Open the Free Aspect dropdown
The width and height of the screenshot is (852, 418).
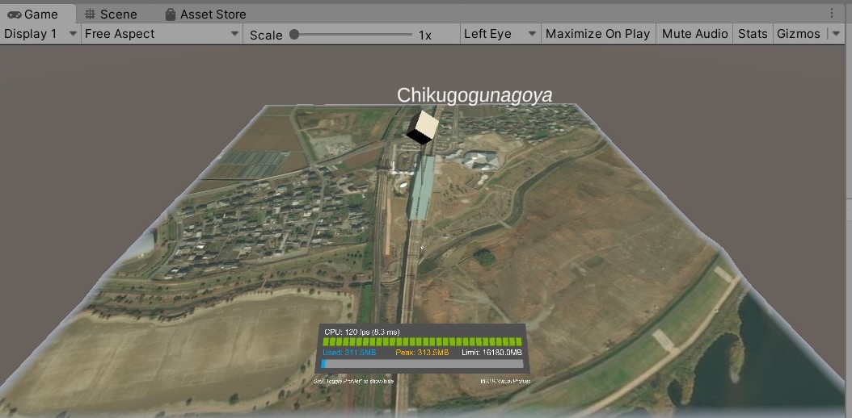pyautogui.click(x=162, y=34)
